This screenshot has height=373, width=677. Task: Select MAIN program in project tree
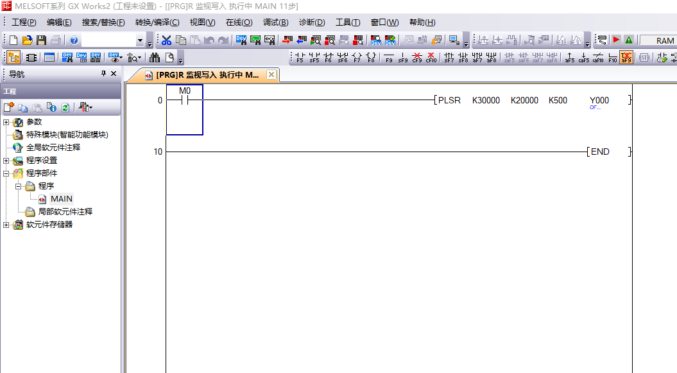[62, 199]
